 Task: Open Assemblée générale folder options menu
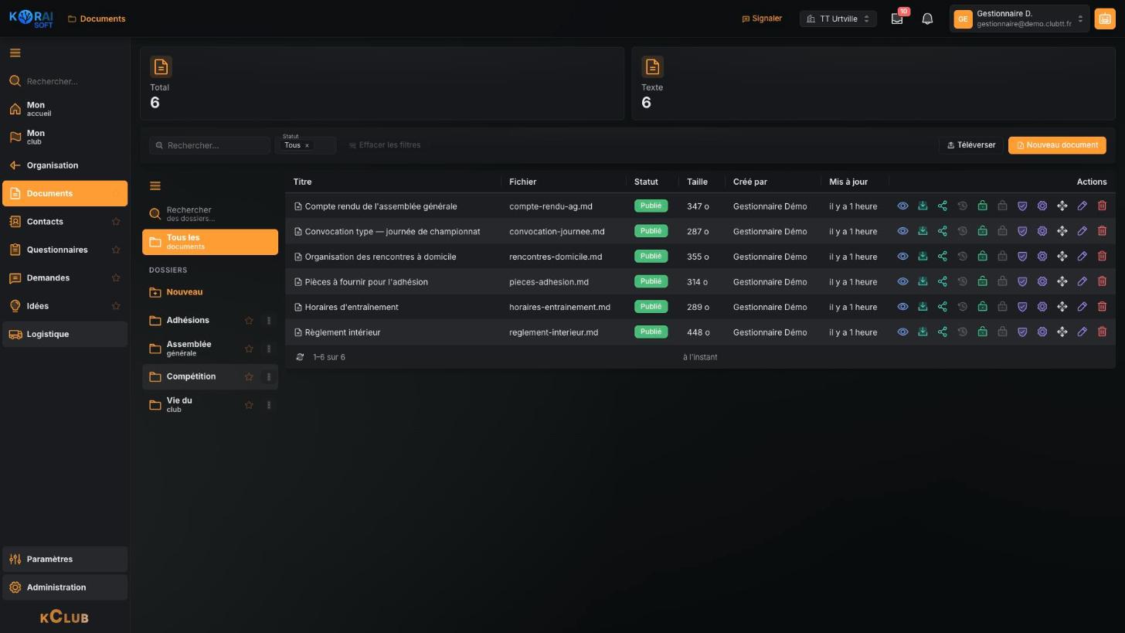269,349
